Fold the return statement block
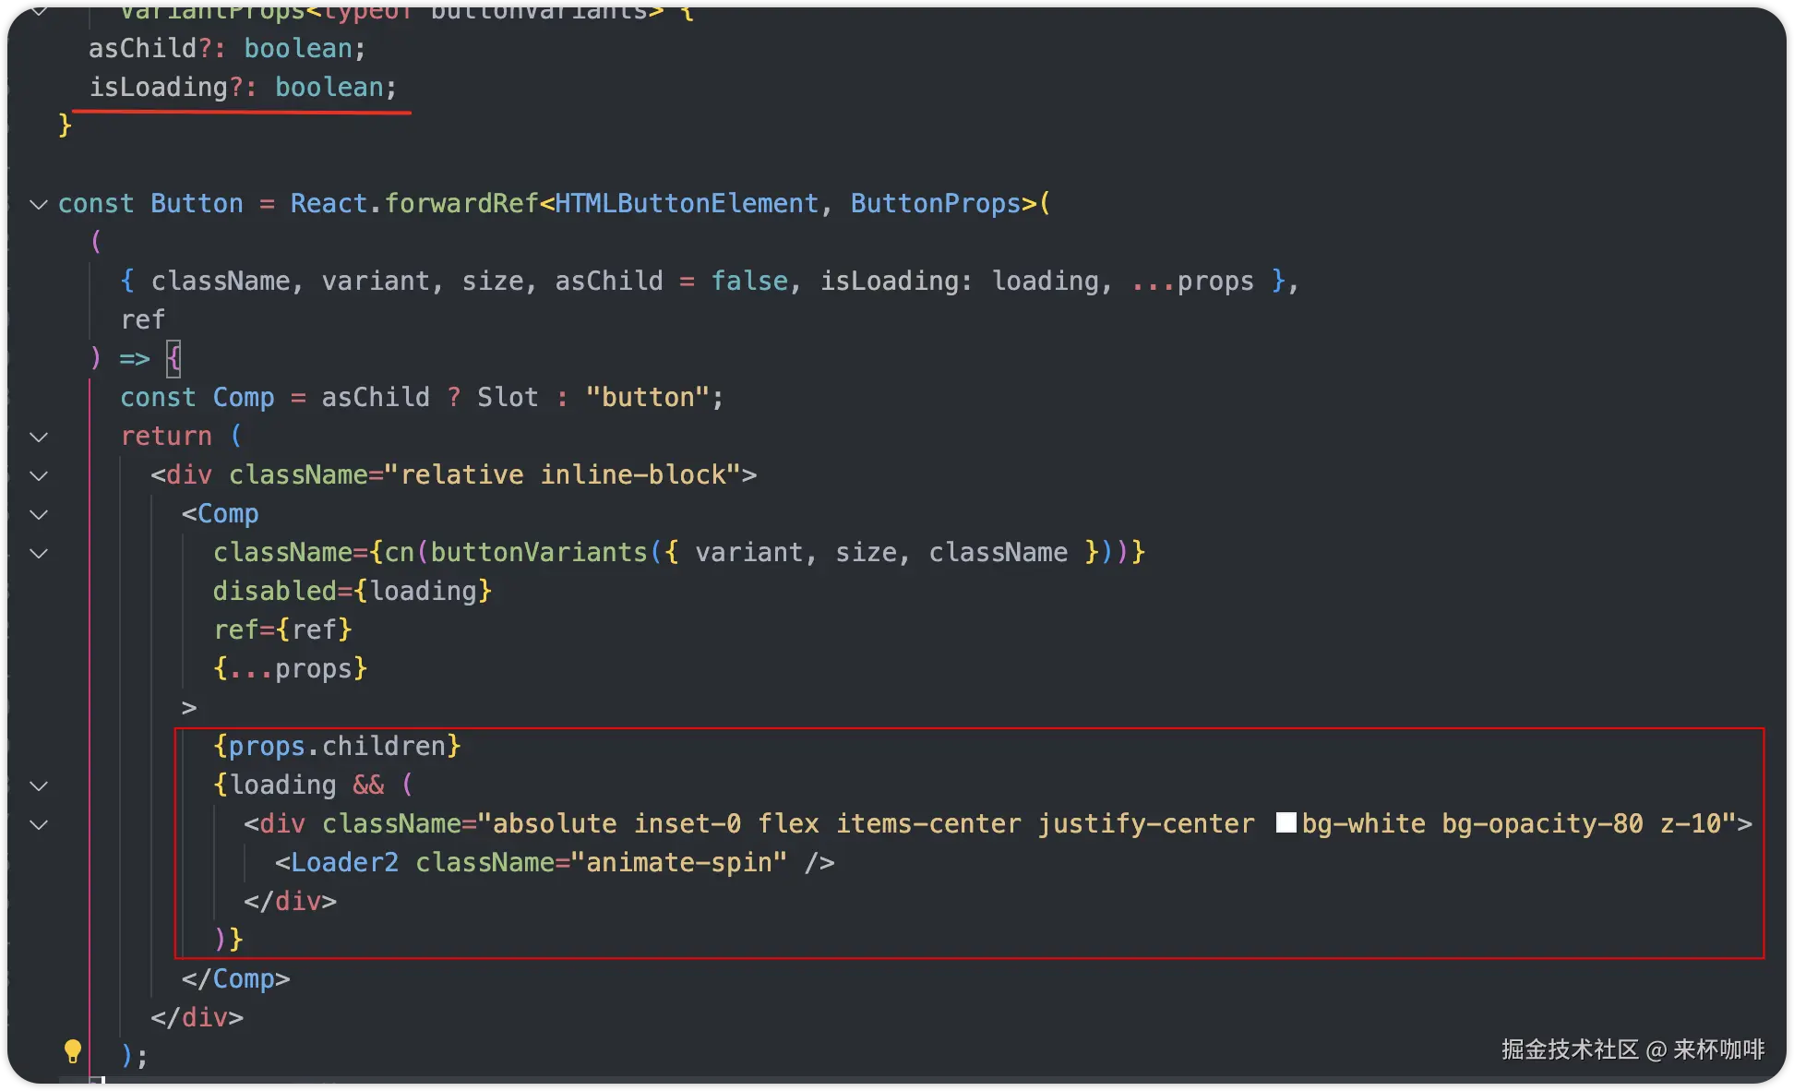The image size is (1794, 1091). (x=39, y=437)
